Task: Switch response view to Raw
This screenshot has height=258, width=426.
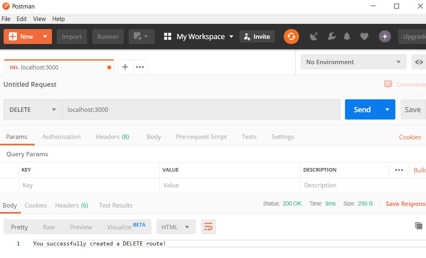Action: [49, 227]
